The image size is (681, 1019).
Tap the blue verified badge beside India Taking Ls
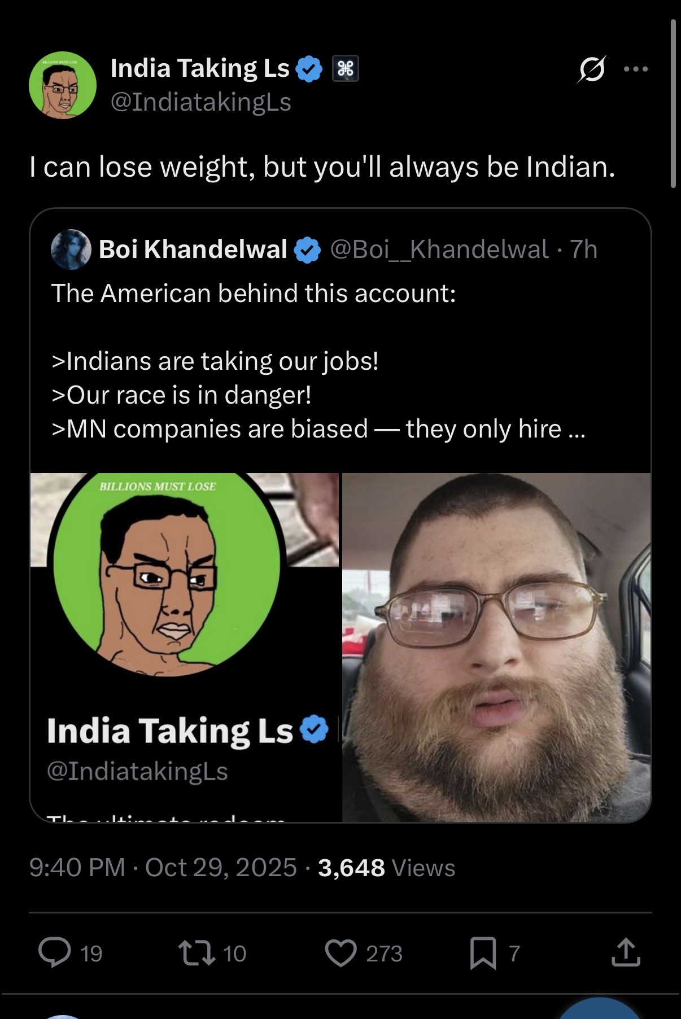(309, 69)
